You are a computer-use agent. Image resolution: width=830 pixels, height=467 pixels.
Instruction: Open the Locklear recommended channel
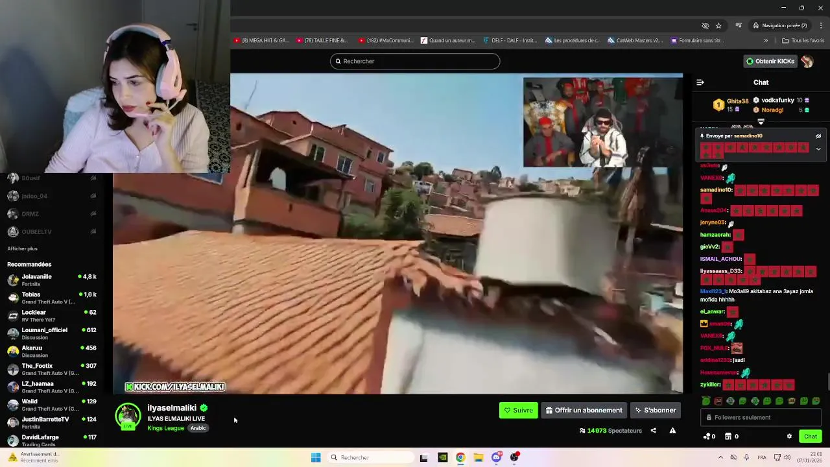(52, 316)
